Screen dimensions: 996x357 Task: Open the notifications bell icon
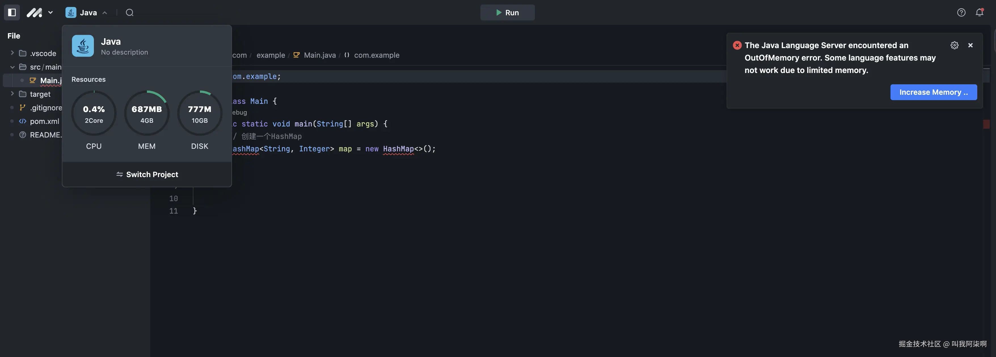click(979, 12)
